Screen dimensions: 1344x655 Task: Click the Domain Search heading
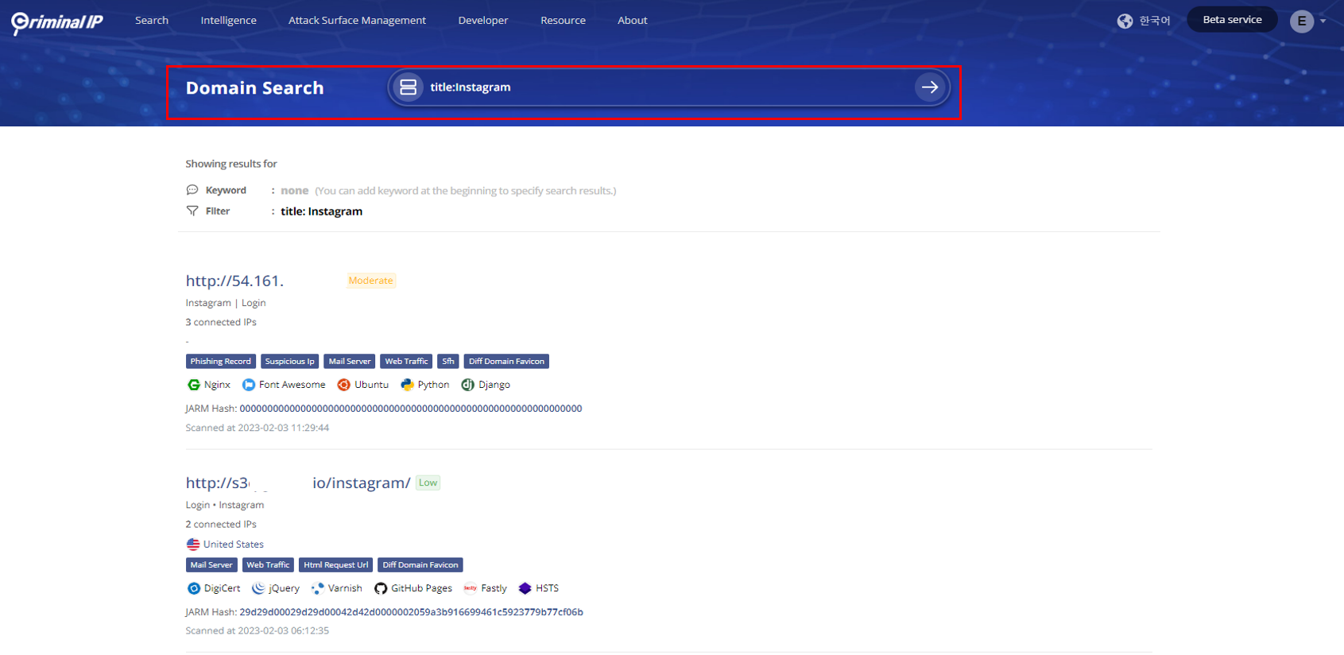(255, 87)
